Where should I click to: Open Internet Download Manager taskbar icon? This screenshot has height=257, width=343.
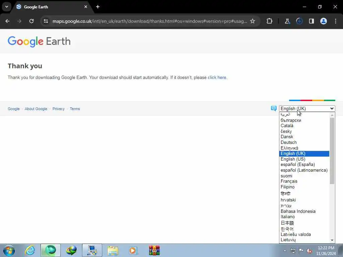pos(71,250)
